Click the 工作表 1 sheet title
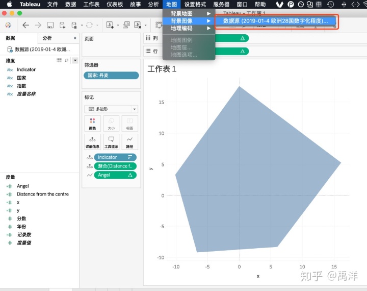 [x=162, y=69]
